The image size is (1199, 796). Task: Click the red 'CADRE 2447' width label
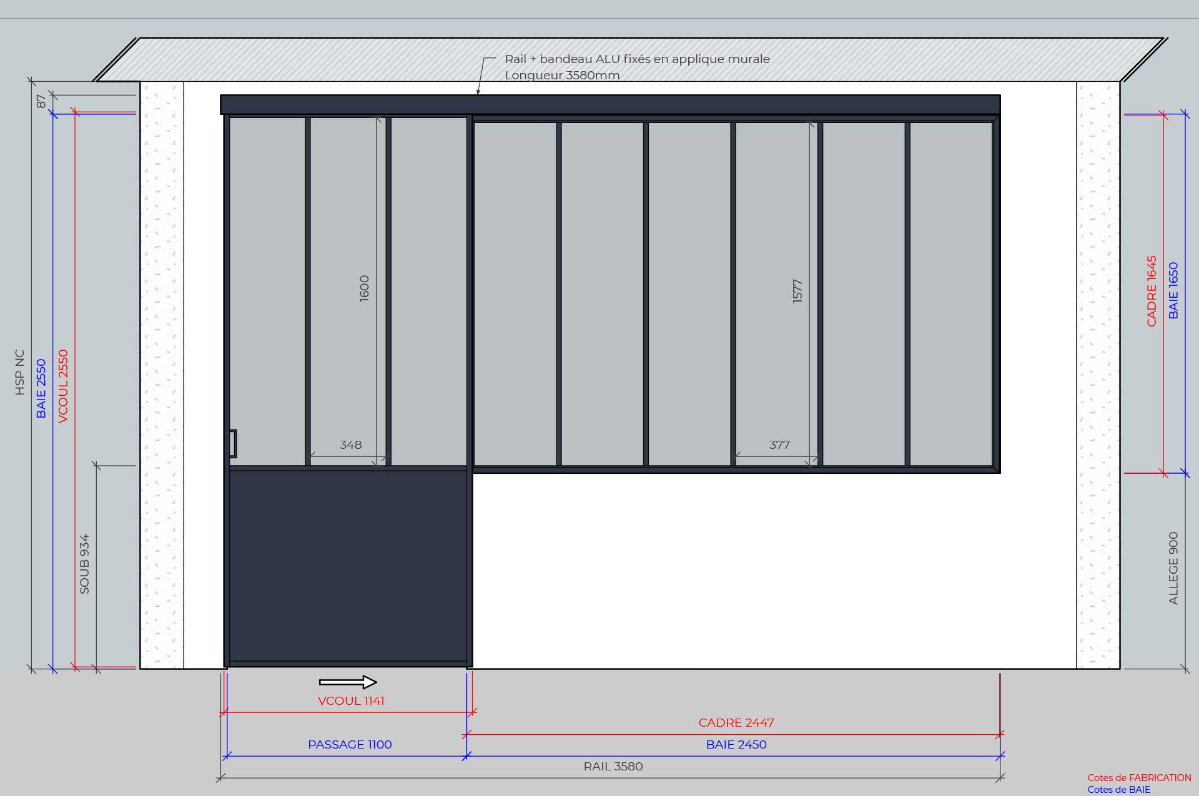pyautogui.click(x=736, y=723)
